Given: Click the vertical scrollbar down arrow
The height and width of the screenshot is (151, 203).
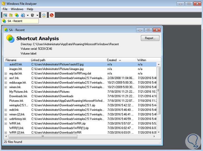Looking at the screenshot, I should [x=159, y=132].
